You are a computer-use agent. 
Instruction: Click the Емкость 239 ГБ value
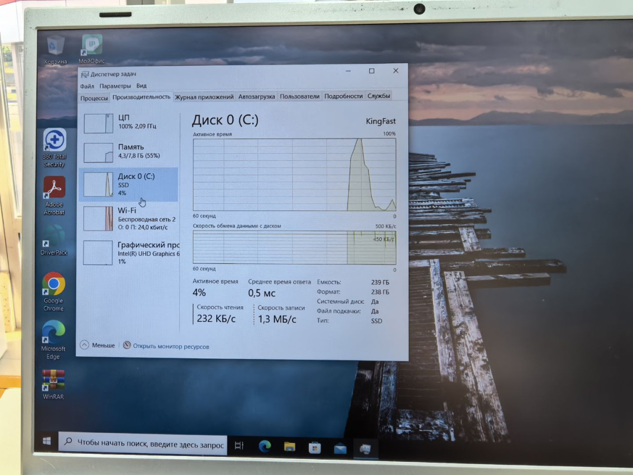pyautogui.click(x=380, y=282)
